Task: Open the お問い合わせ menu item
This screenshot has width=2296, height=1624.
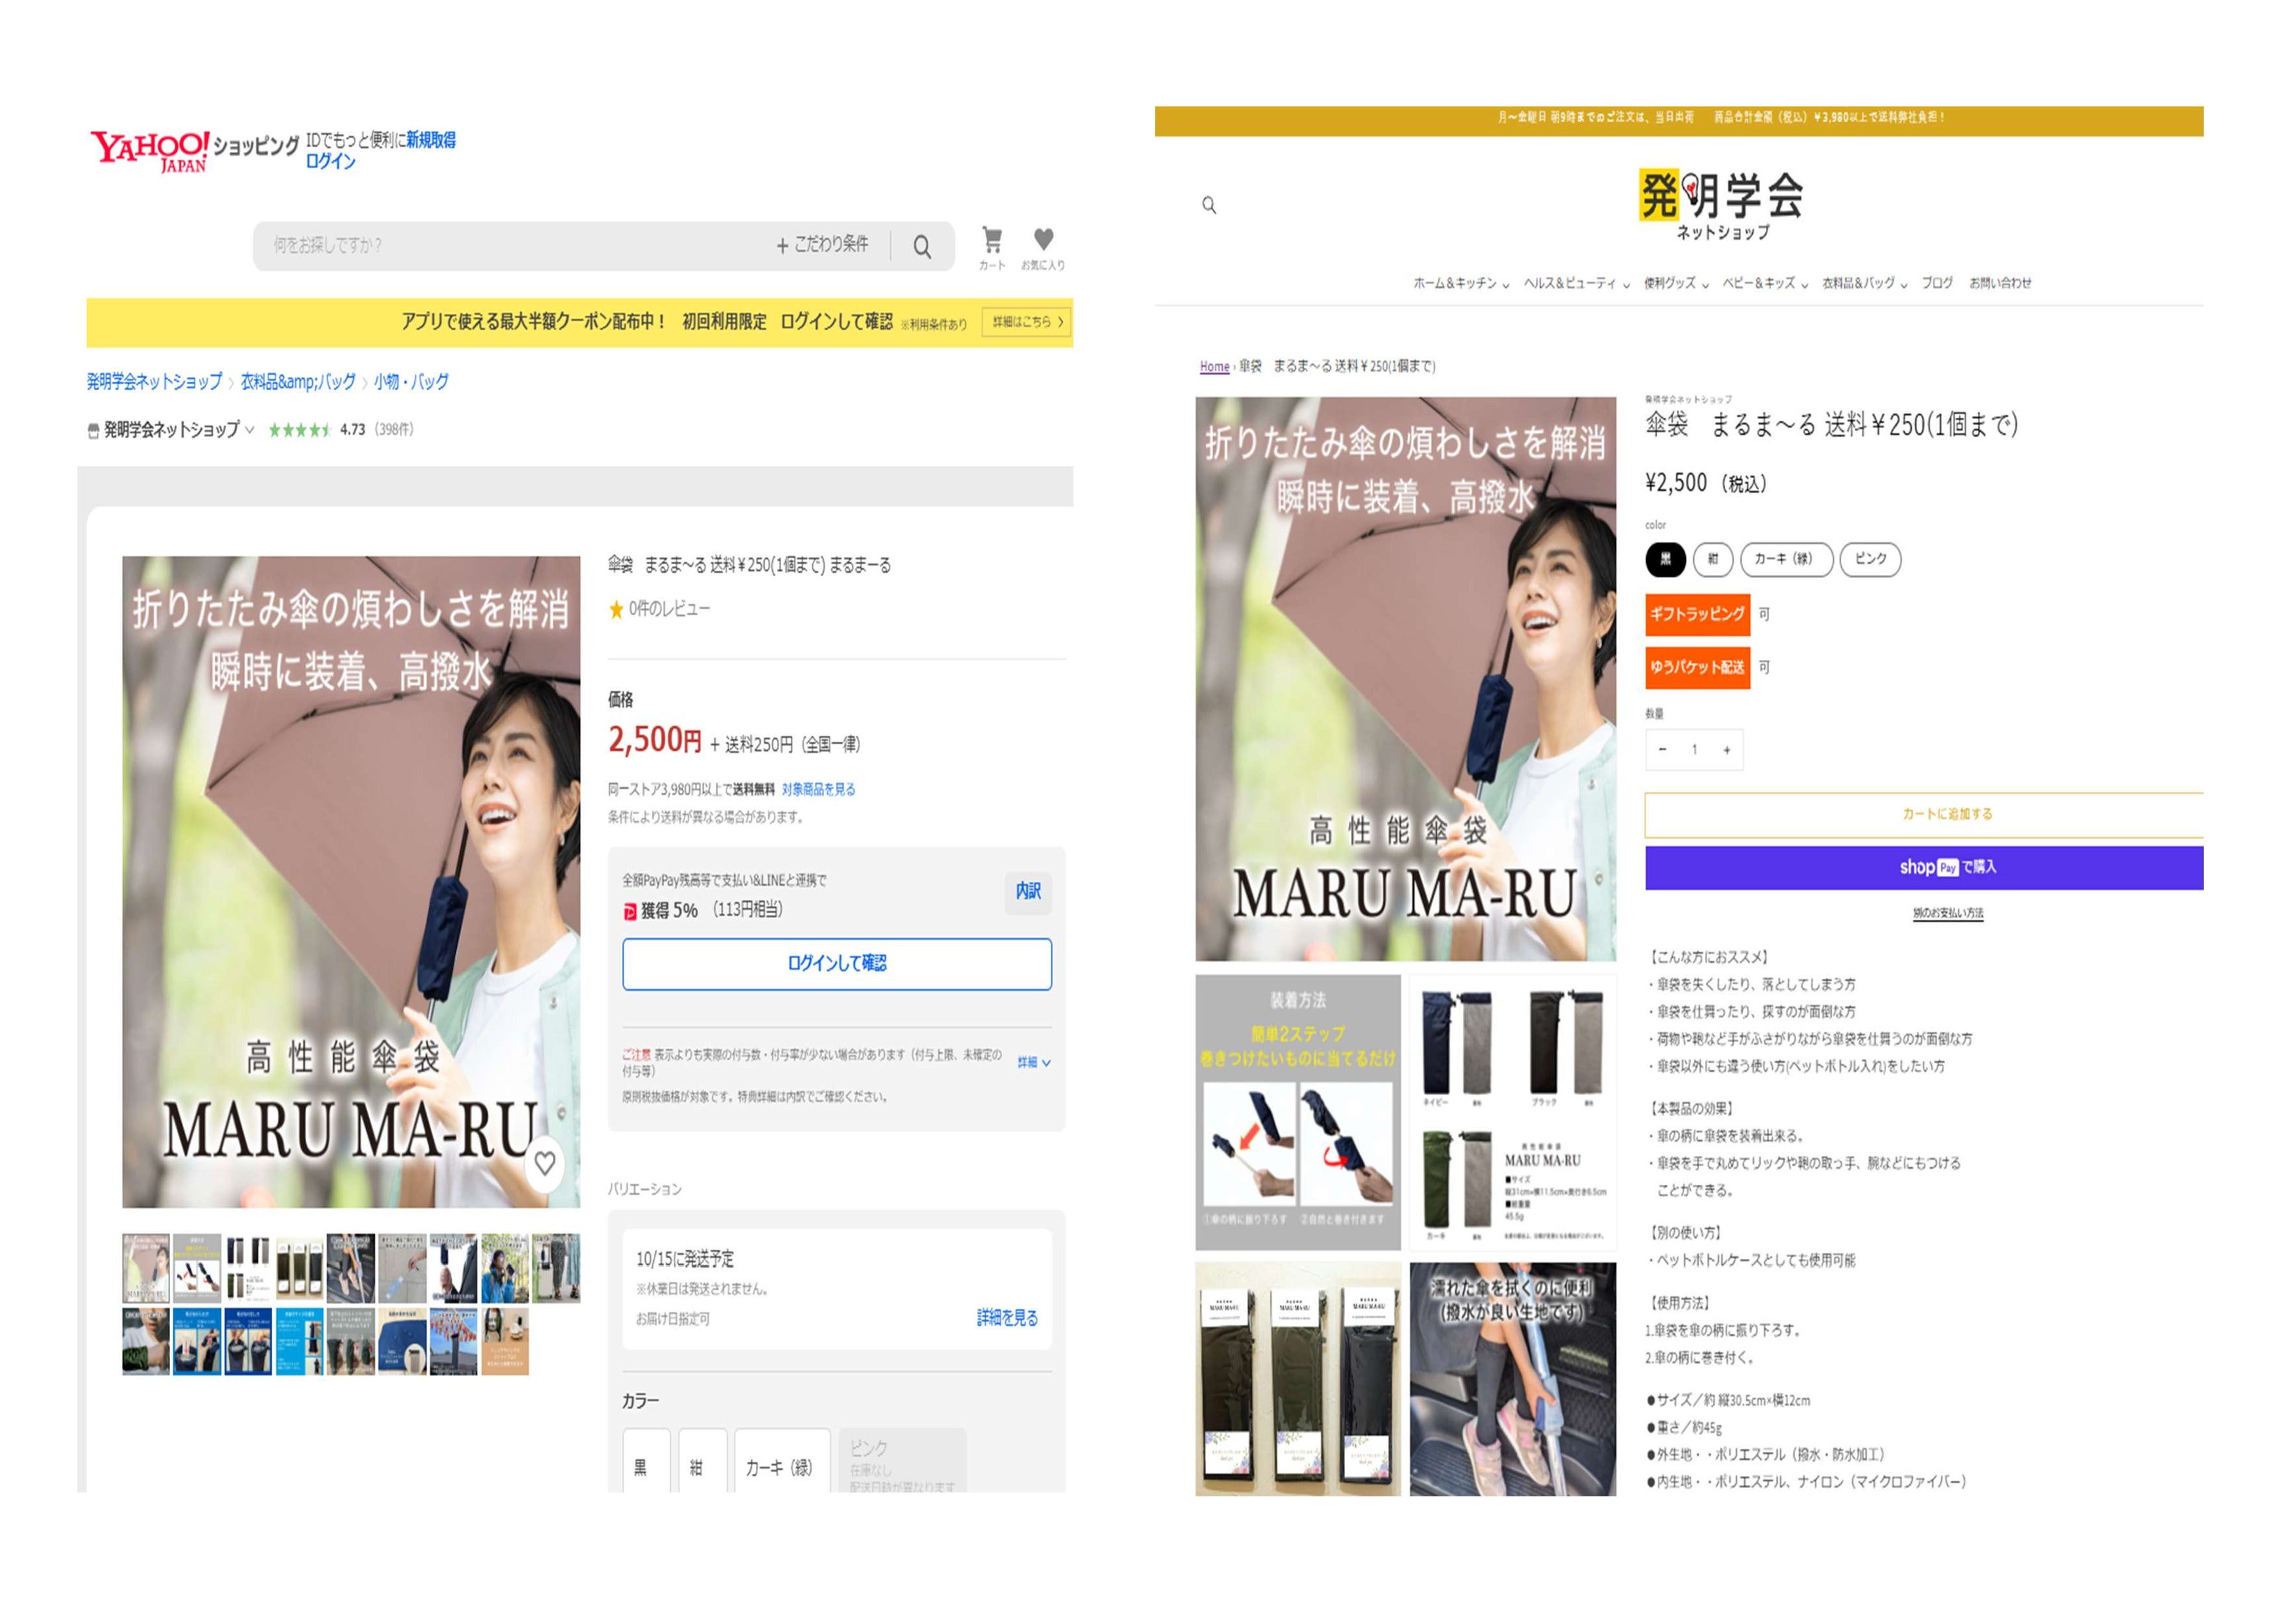Action: click(2000, 284)
